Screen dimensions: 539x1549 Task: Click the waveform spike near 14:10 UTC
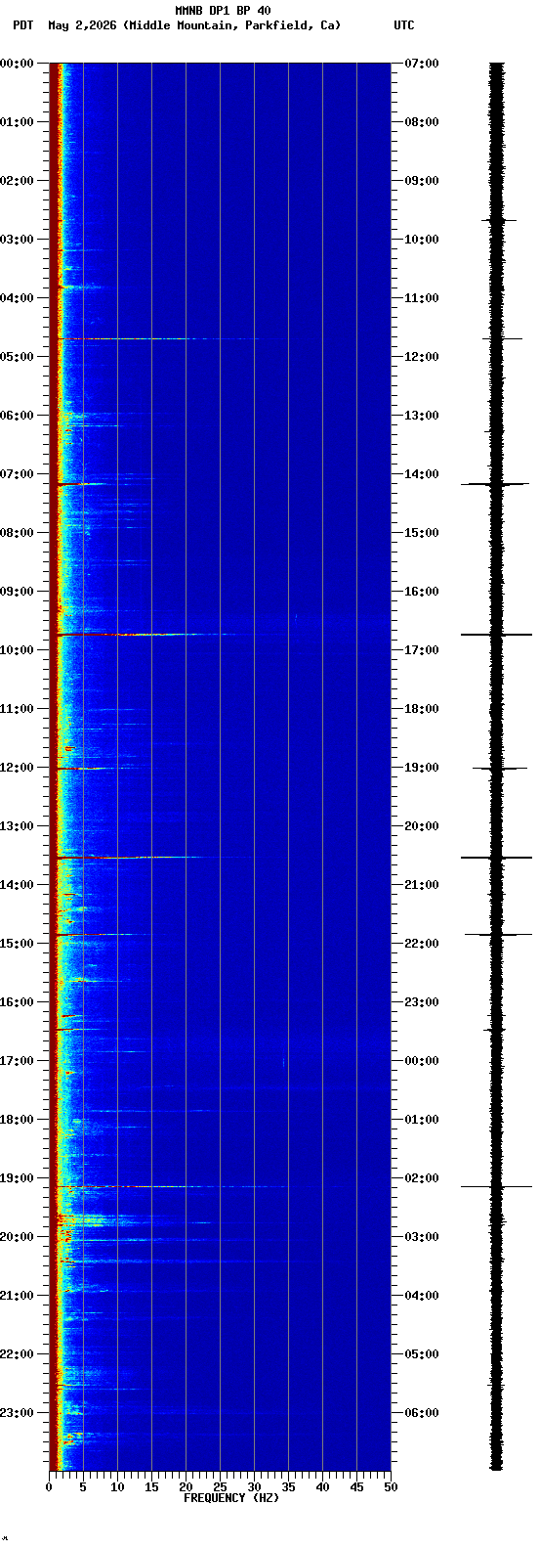496,483
